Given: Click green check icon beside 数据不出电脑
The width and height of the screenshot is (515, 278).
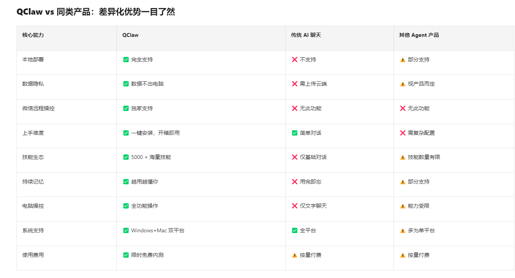Looking at the screenshot, I should pos(126,84).
